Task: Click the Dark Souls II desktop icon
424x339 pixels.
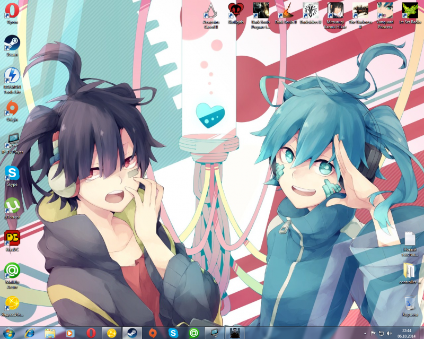Action: click(x=286, y=14)
